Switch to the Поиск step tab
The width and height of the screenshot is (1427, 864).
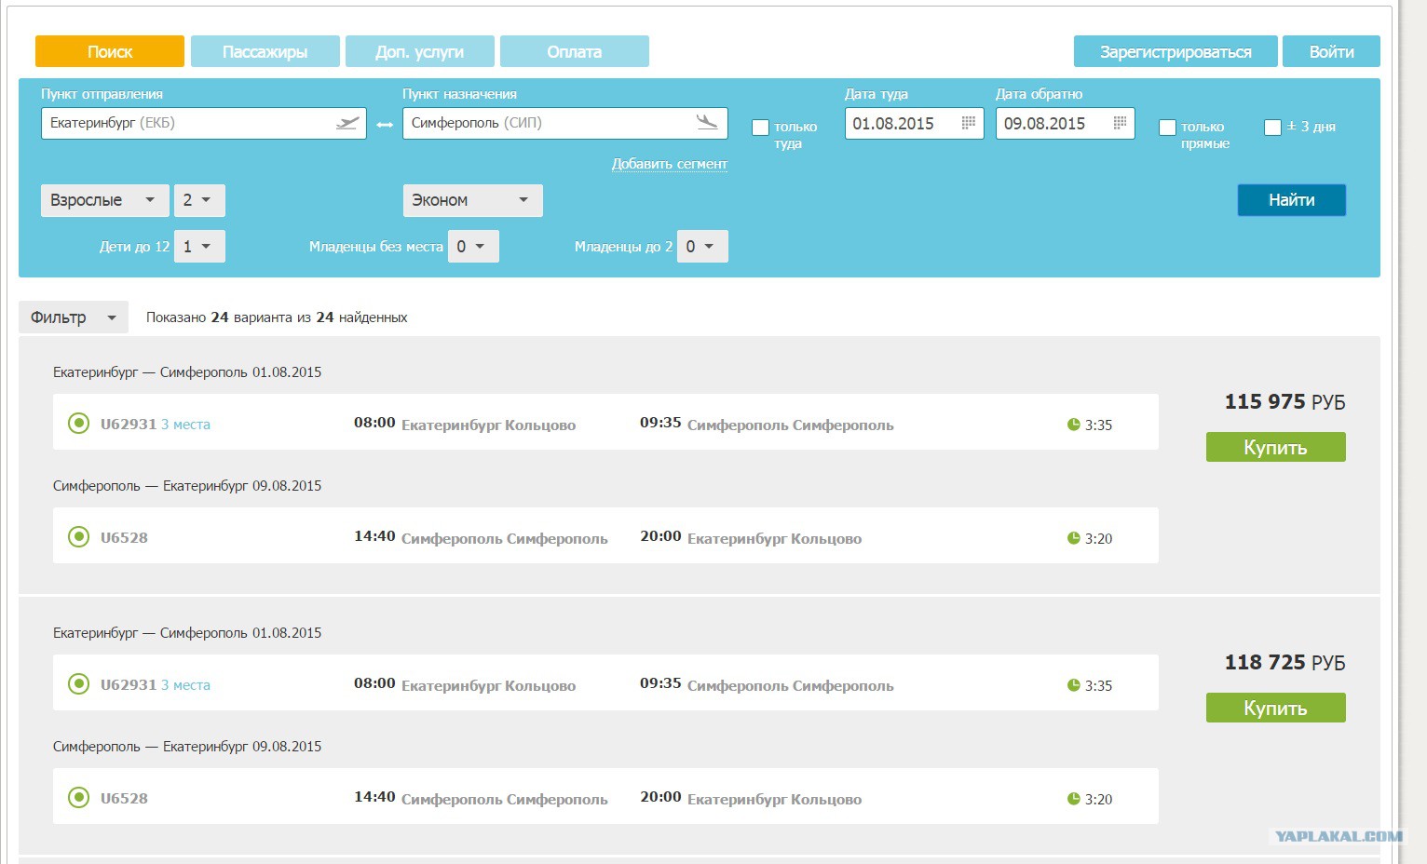point(110,51)
